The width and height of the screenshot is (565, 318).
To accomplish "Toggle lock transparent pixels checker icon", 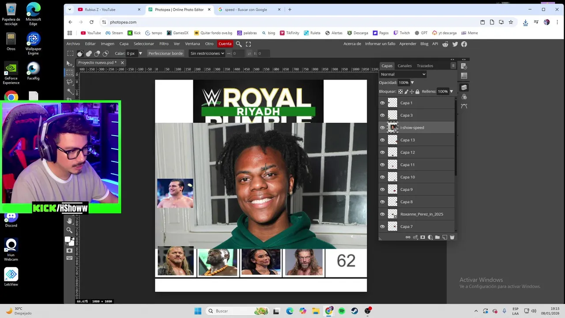I will click(400, 91).
